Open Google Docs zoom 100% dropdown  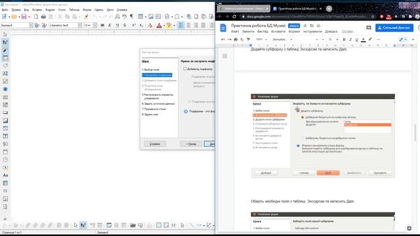pos(261,39)
